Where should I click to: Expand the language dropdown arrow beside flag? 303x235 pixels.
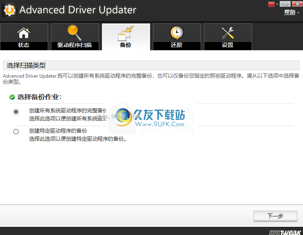pos(277,4)
